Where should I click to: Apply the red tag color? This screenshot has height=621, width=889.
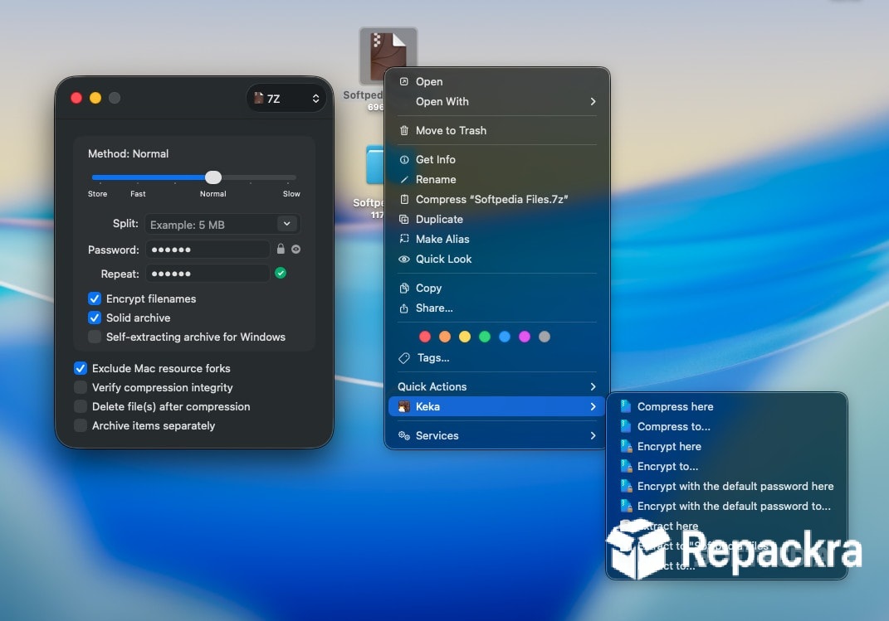pyautogui.click(x=425, y=337)
